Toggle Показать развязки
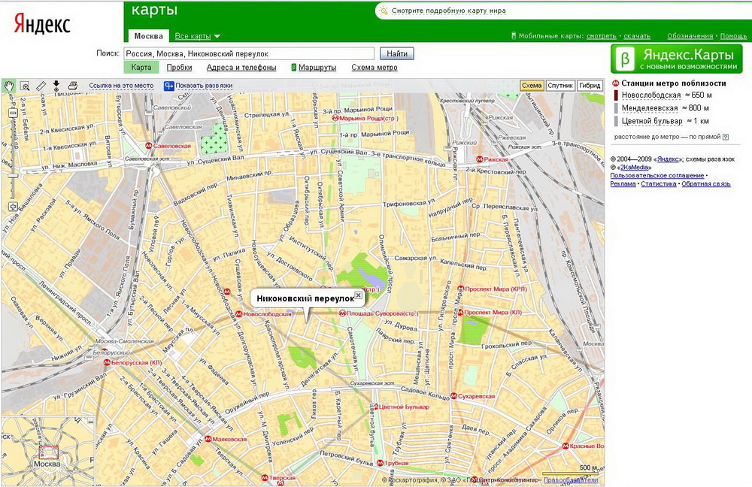Screen dimensions: 752x487 [x=199, y=86]
